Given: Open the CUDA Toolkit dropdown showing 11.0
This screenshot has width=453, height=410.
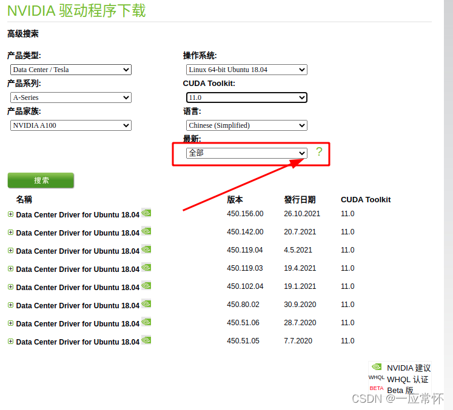Looking at the screenshot, I should point(246,98).
